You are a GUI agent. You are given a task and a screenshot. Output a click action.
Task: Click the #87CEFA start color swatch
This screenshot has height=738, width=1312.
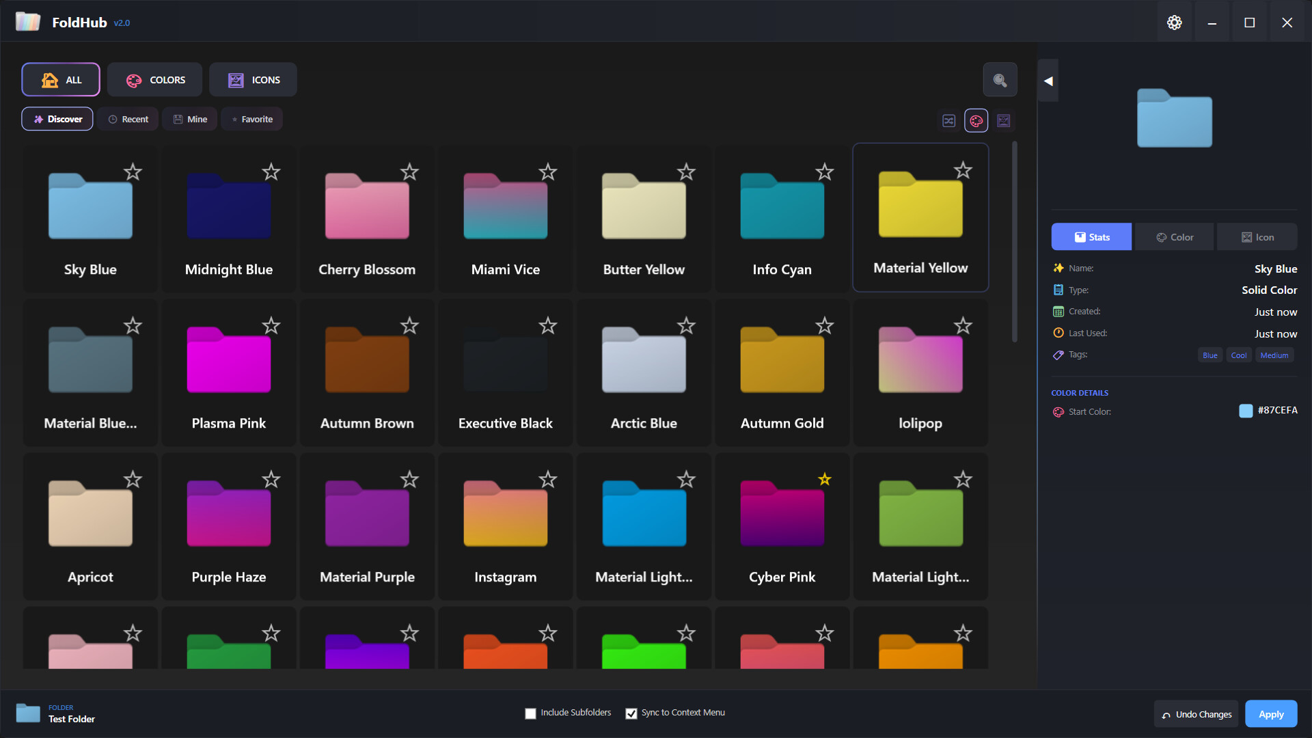tap(1245, 410)
